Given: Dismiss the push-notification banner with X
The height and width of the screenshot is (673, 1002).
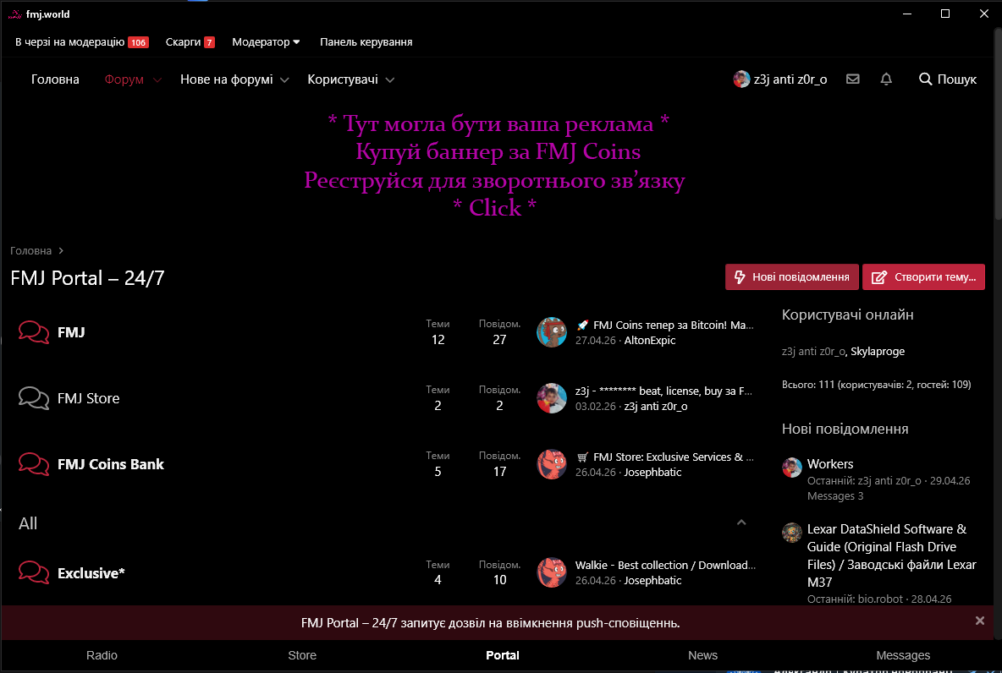Looking at the screenshot, I should (980, 621).
